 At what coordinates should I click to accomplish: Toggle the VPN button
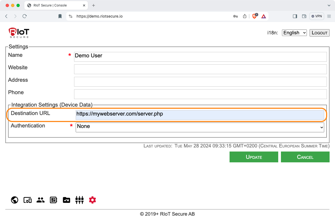coord(317,16)
